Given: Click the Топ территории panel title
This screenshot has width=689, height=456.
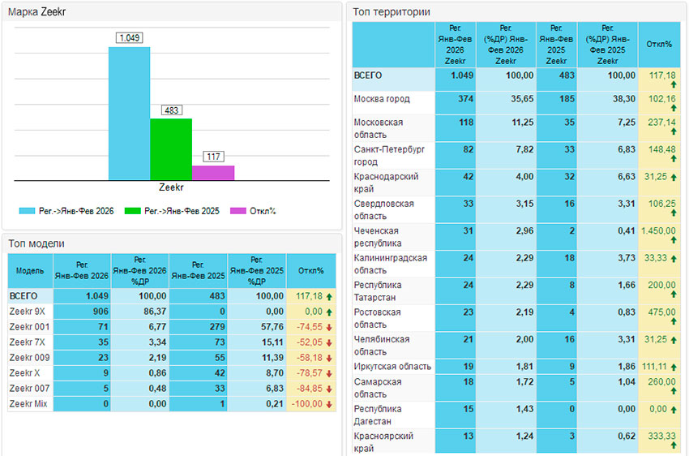Looking at the screenshot, I should 392,11.
